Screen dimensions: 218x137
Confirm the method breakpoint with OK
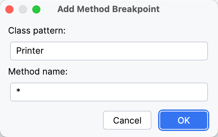pos(184,120)
